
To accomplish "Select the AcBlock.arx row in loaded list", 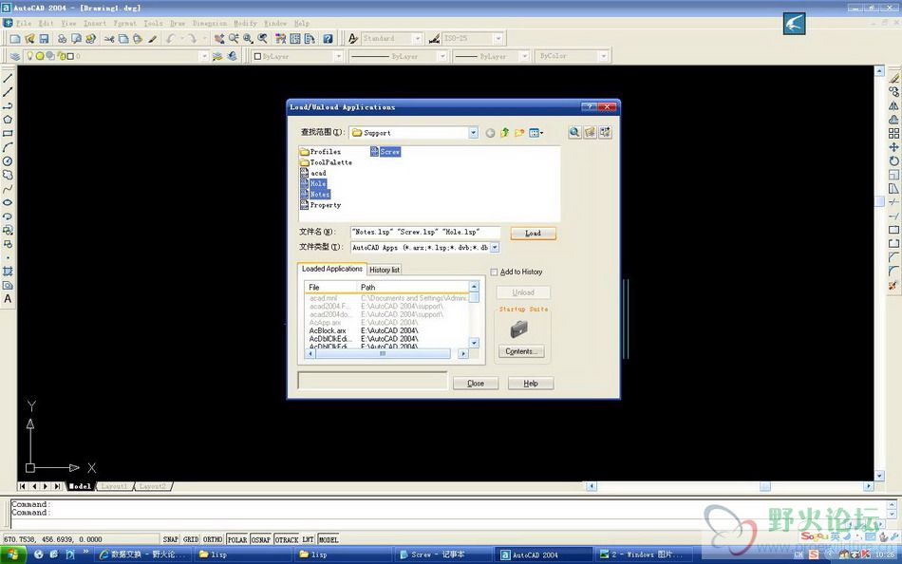I will point(387,330).
